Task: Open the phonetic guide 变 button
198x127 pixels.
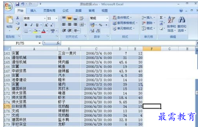Action: [53, 31]
